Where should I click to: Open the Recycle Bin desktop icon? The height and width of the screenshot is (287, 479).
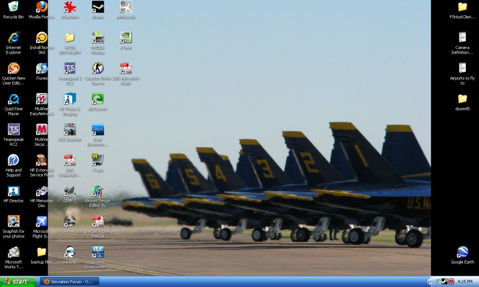click(x=14, y=7)
